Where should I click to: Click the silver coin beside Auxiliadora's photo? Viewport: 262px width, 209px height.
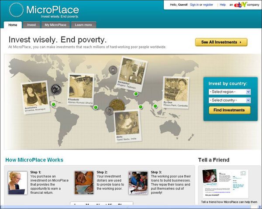click(x=56, y=89)
